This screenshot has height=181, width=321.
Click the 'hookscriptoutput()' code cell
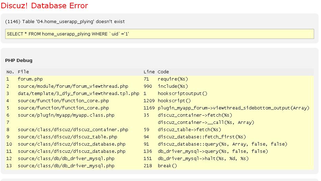[182, 94]
